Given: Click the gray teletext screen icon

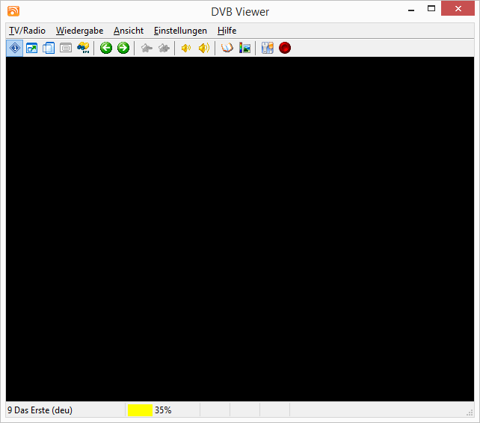Looking at the screenshot, I should [x=66, y=48].
